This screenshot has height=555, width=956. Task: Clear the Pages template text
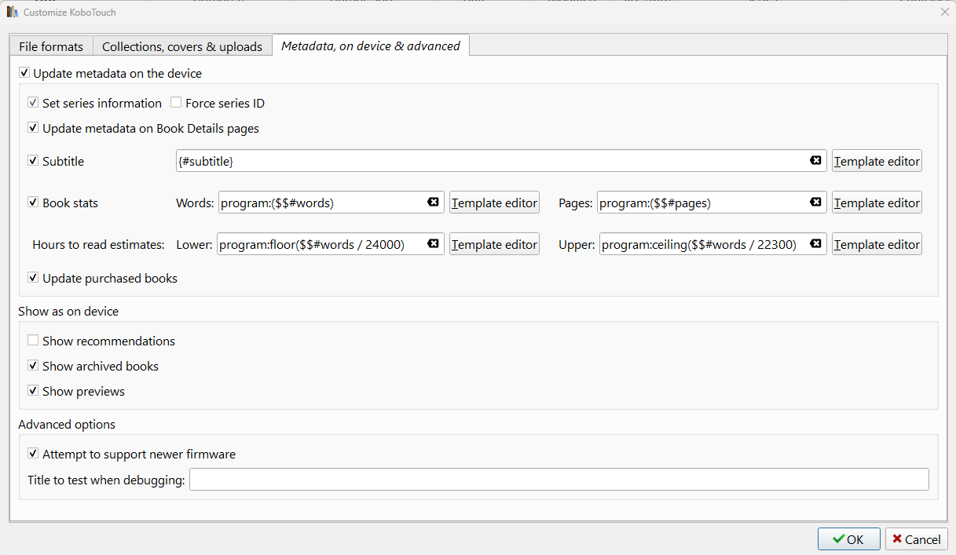(815, 203)
